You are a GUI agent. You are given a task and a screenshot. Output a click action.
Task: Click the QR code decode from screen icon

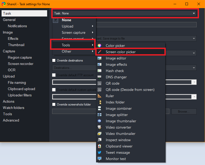point(99,90)
